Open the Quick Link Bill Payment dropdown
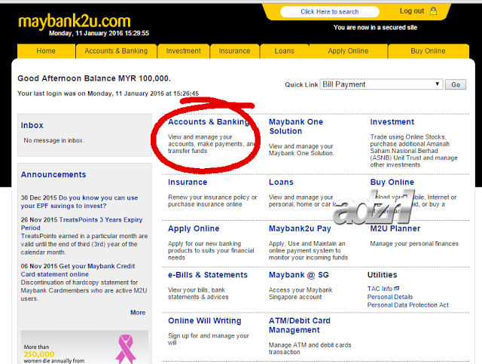 pyautogui.click(x=381, y=84)
